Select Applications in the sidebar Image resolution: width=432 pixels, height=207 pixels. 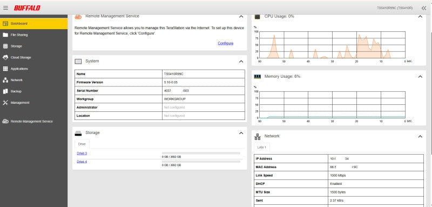coord(33,69)
